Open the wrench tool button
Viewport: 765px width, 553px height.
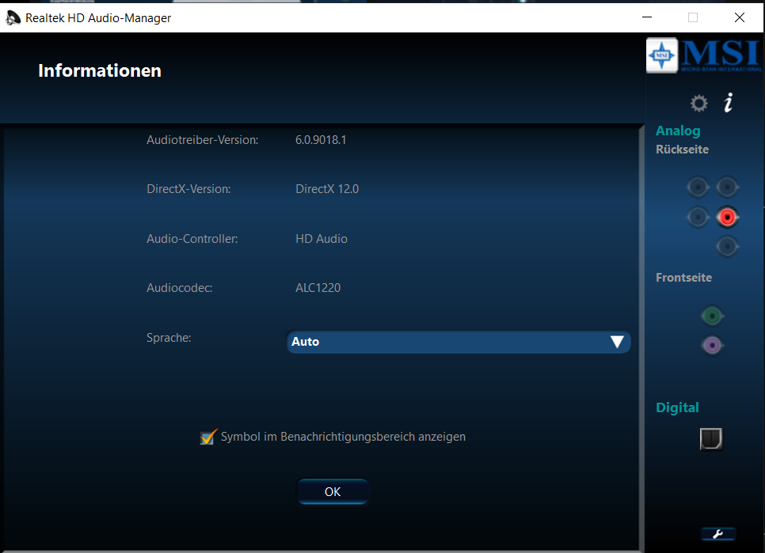717,534
